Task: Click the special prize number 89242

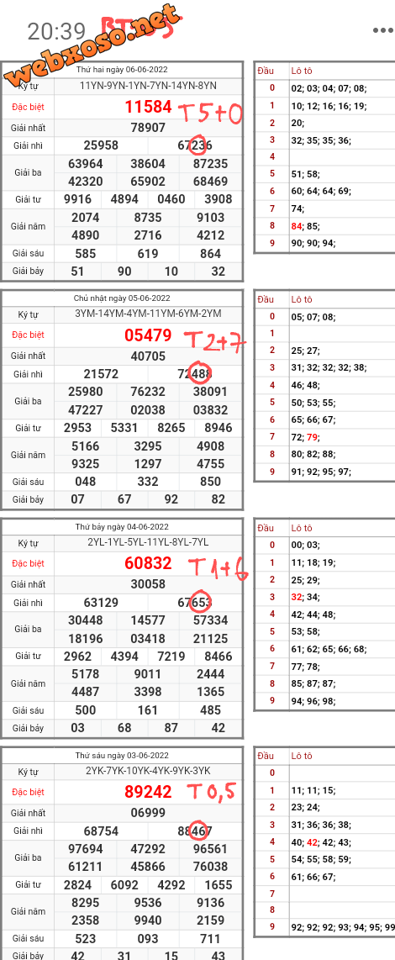Action: [x=148, y=792]
